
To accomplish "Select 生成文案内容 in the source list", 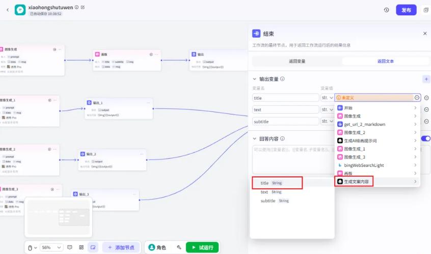I will coord(377,182).
